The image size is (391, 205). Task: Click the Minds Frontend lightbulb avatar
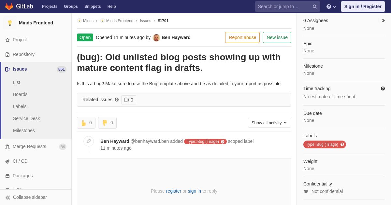(x=10, y=23)
